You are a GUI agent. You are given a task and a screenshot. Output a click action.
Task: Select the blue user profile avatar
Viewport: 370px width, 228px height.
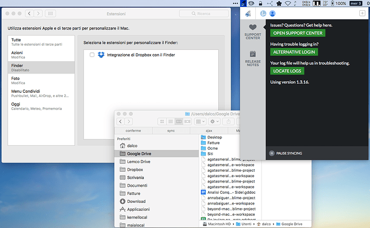272,13
